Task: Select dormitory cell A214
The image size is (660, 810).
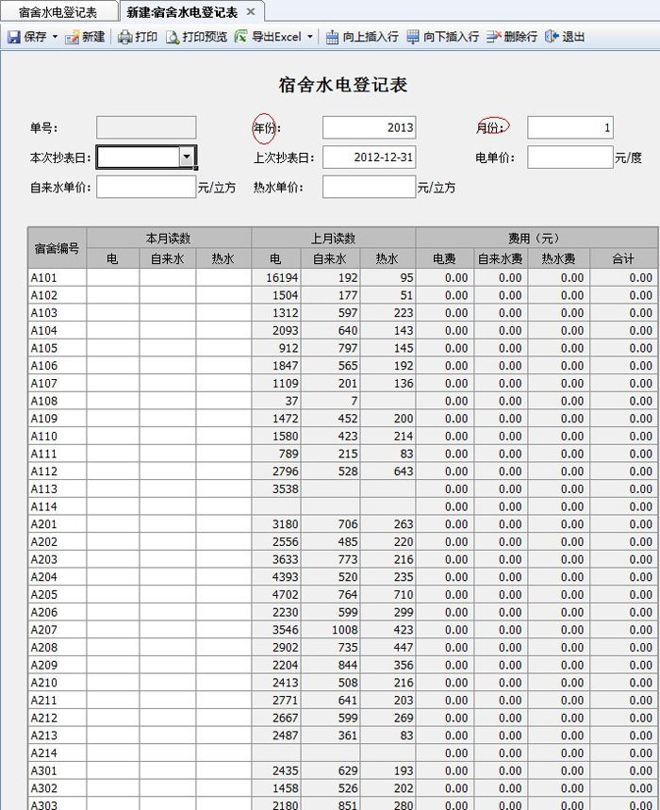Action: click(x=58, y=752)
